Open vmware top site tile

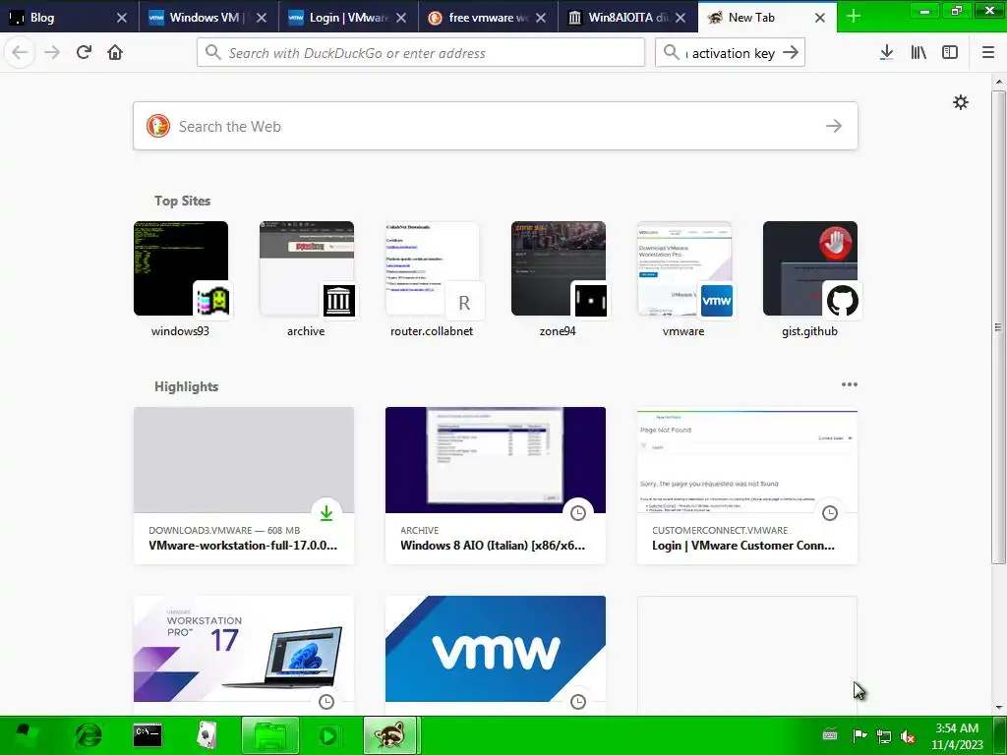[x=684, y=280]
